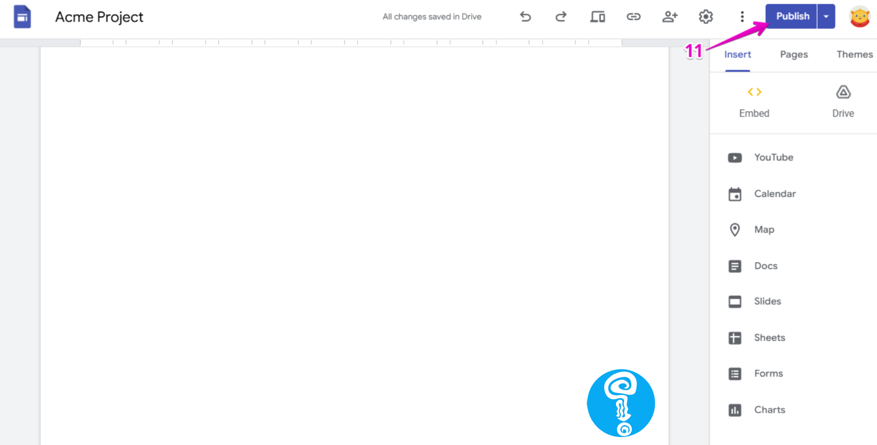Insert an Embed code block

pos(754,102)
